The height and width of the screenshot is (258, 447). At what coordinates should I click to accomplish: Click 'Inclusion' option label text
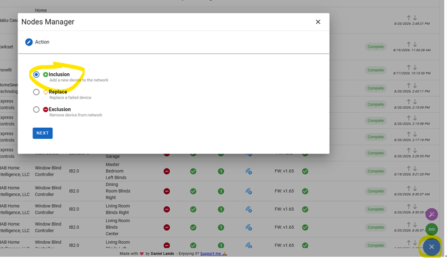click(59, 75)
